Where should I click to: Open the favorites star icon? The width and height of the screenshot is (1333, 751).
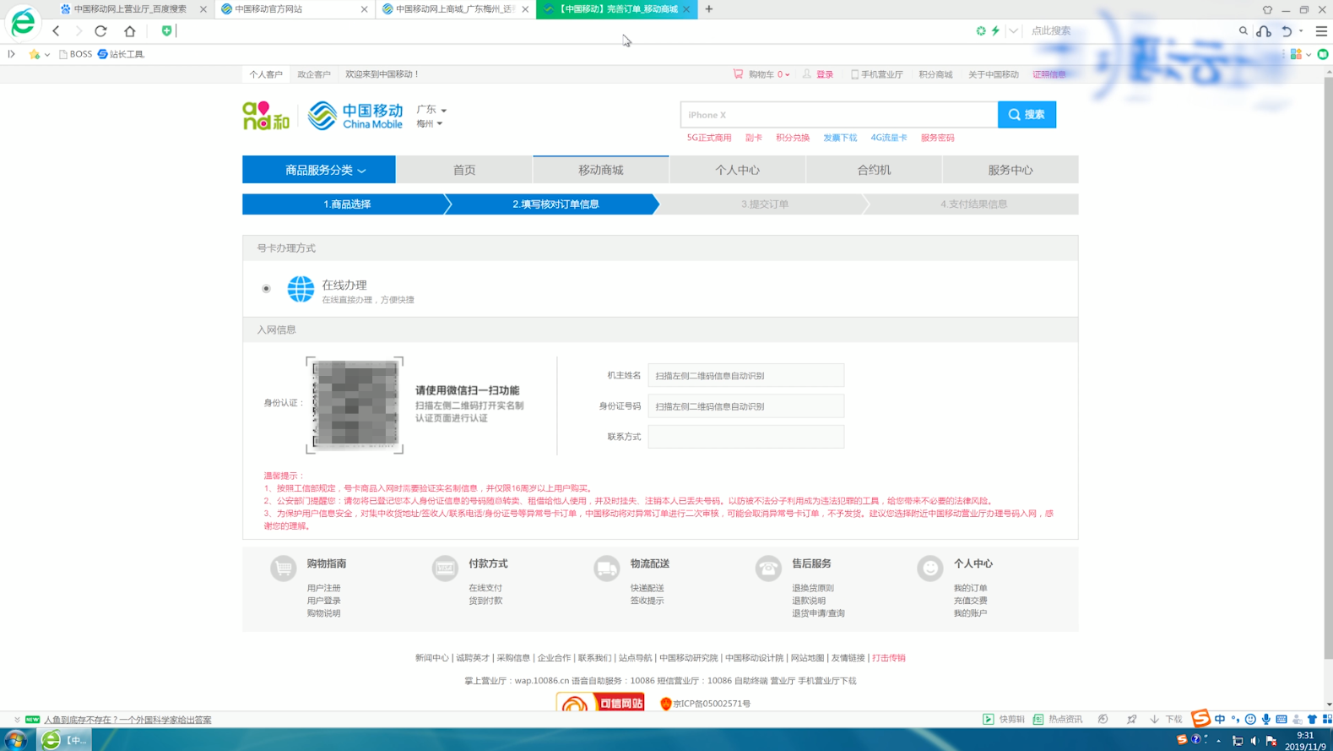34,54
